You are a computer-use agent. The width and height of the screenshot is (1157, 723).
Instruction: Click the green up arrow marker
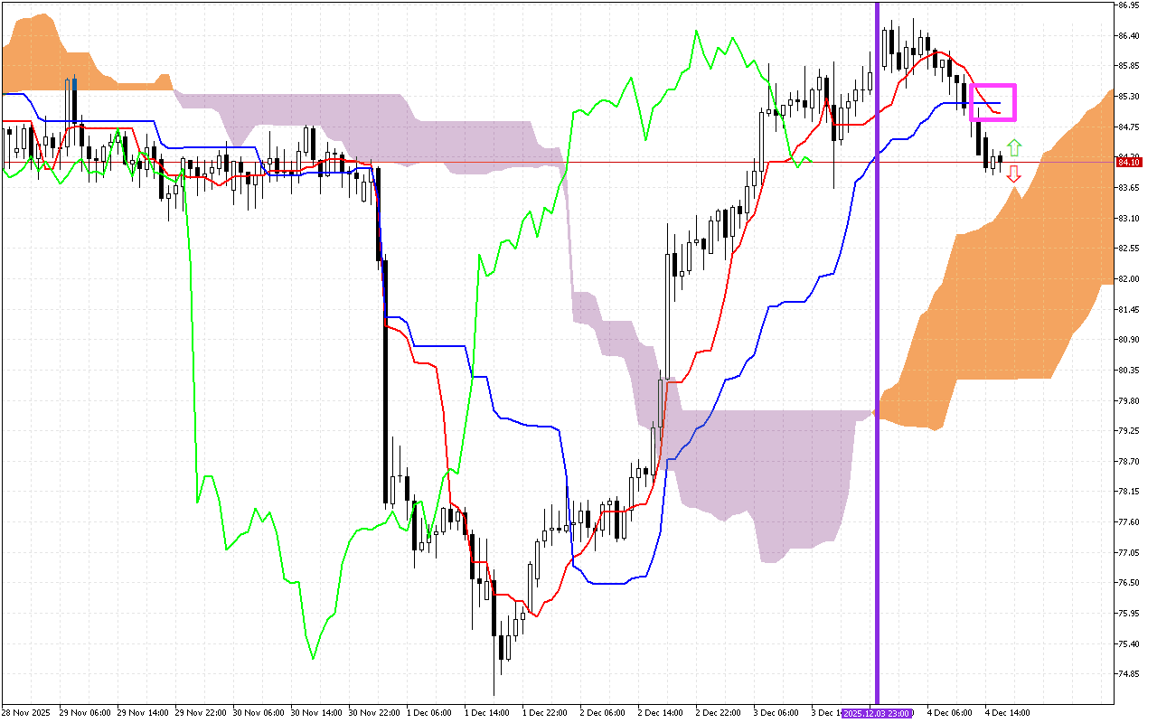[x=1014, y=147]
